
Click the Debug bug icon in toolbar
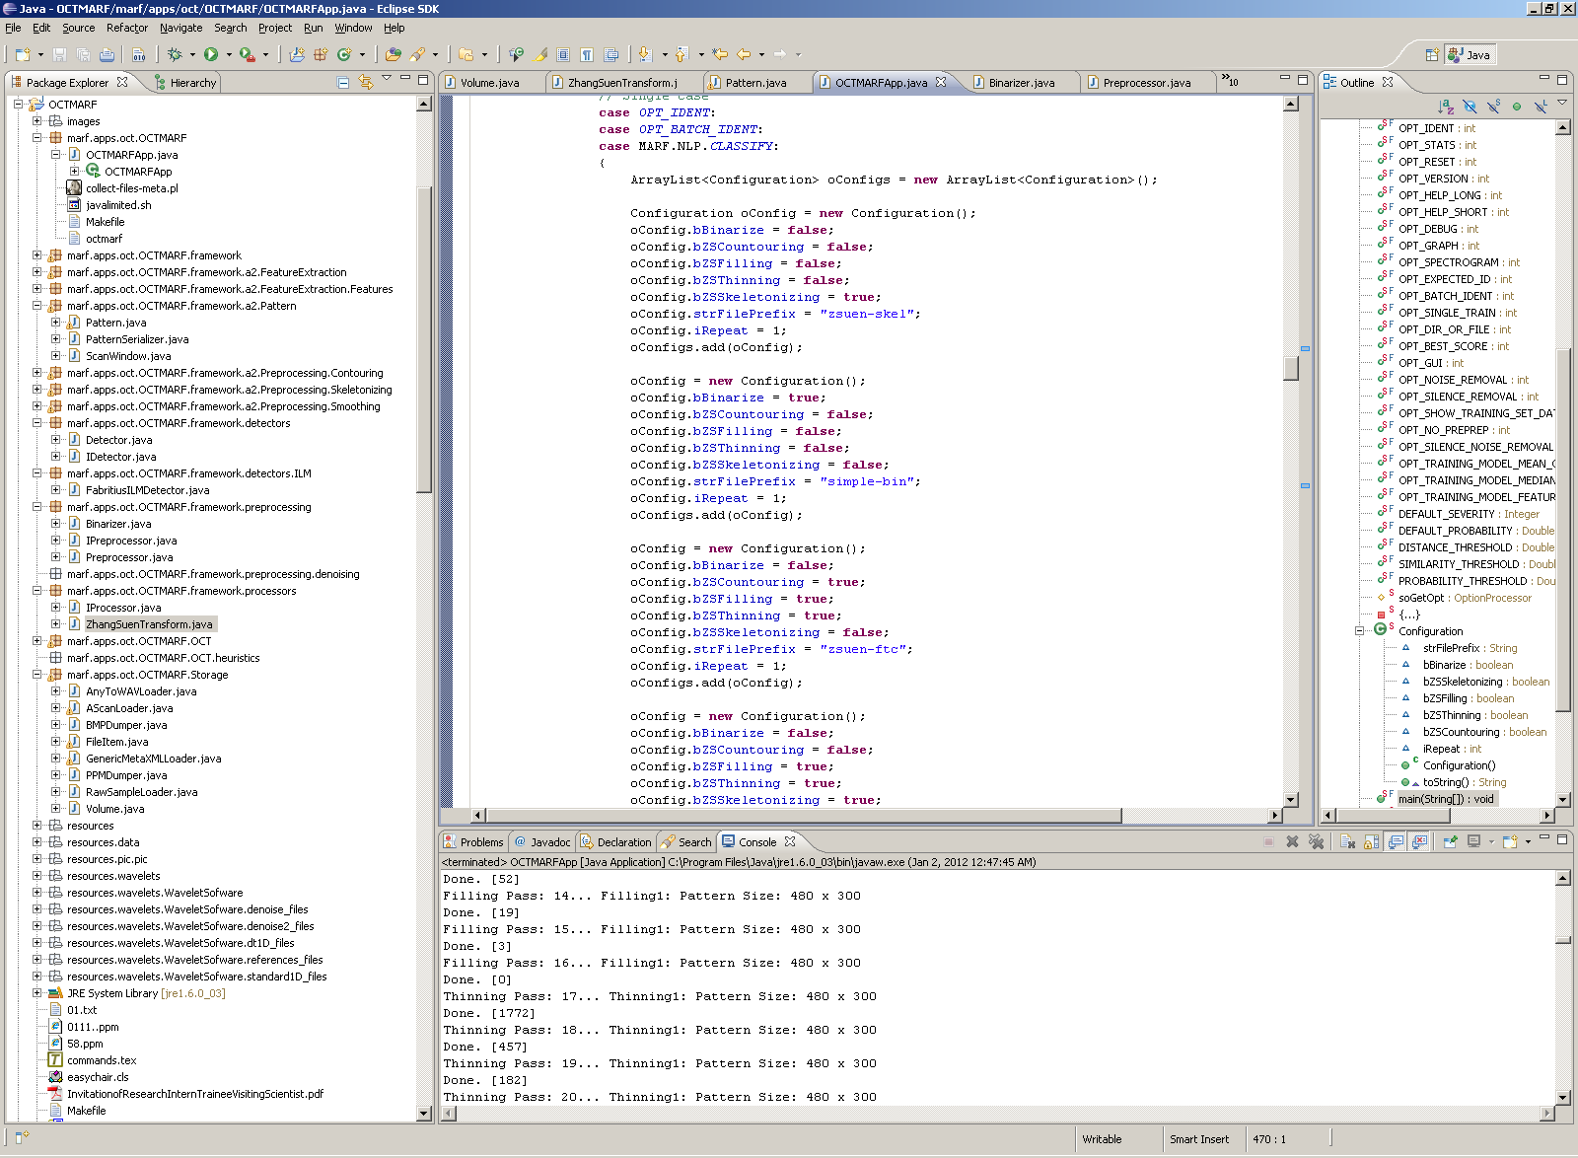tap(175, 55)
